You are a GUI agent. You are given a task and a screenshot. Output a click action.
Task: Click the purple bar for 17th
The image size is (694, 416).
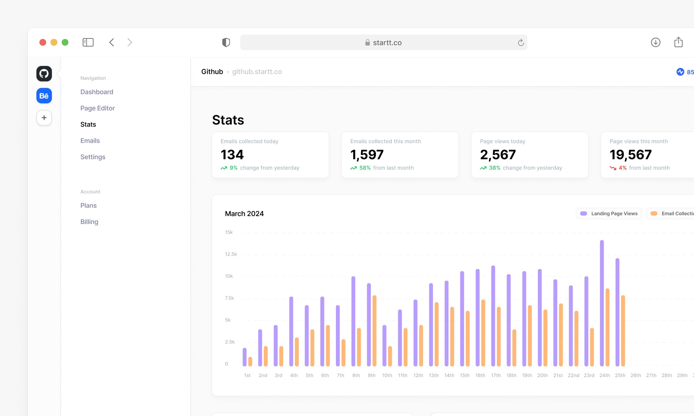pos(493,316)
